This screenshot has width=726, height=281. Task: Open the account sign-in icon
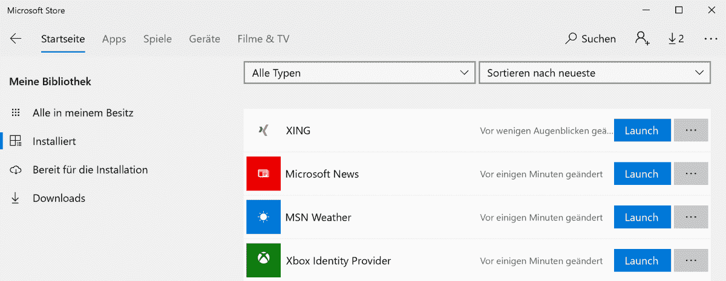(x=643, y=39)
